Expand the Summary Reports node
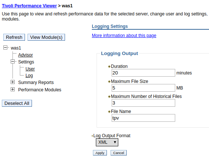The image size is (209, 161). point(12,82)
